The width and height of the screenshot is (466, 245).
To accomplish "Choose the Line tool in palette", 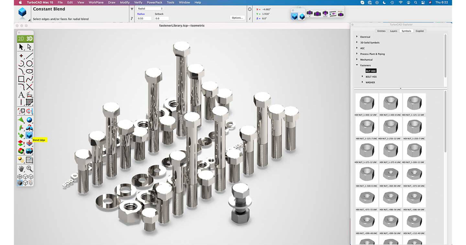I will click(29, 56).
